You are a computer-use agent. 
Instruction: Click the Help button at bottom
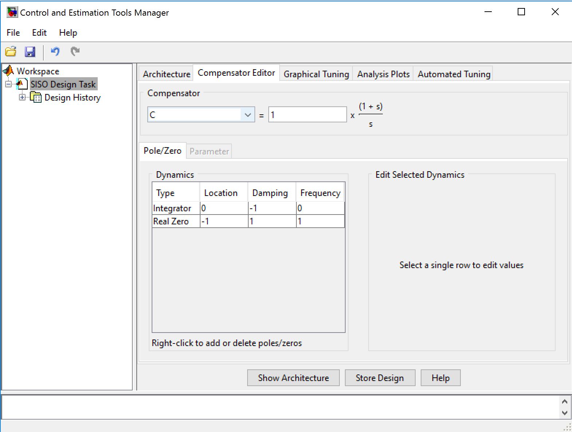coord(441,378)
